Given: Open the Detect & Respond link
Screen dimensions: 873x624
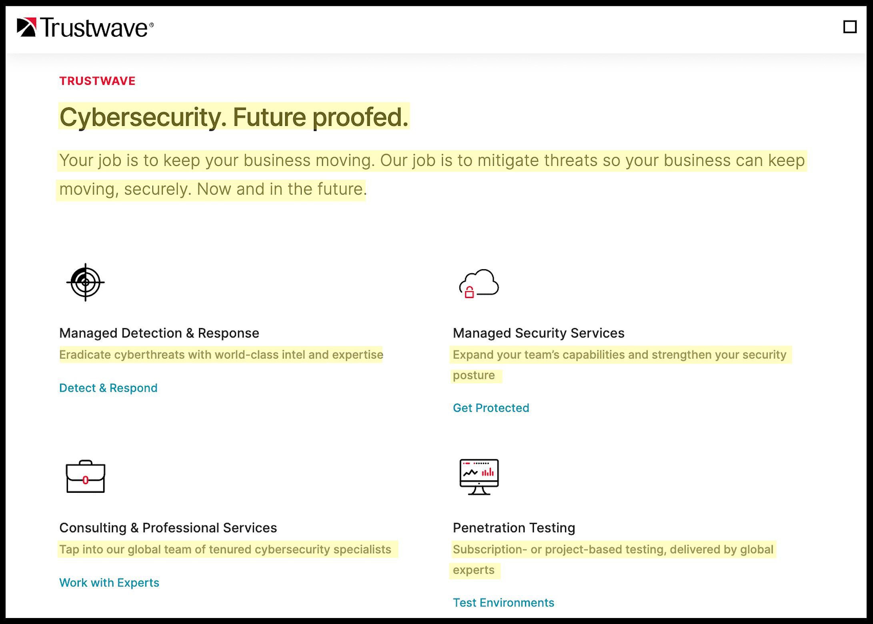Looking at the screenshot, I should click(x=108, y=388).
